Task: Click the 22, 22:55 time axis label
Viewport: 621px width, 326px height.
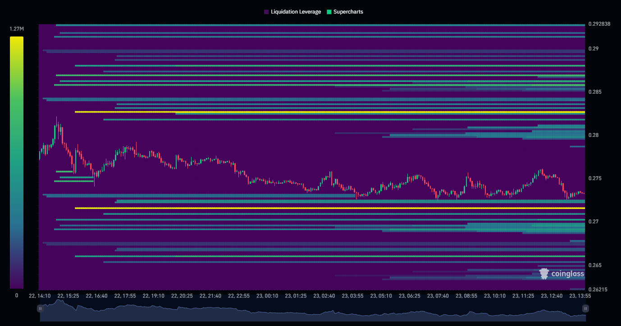Action: (238, 296)
